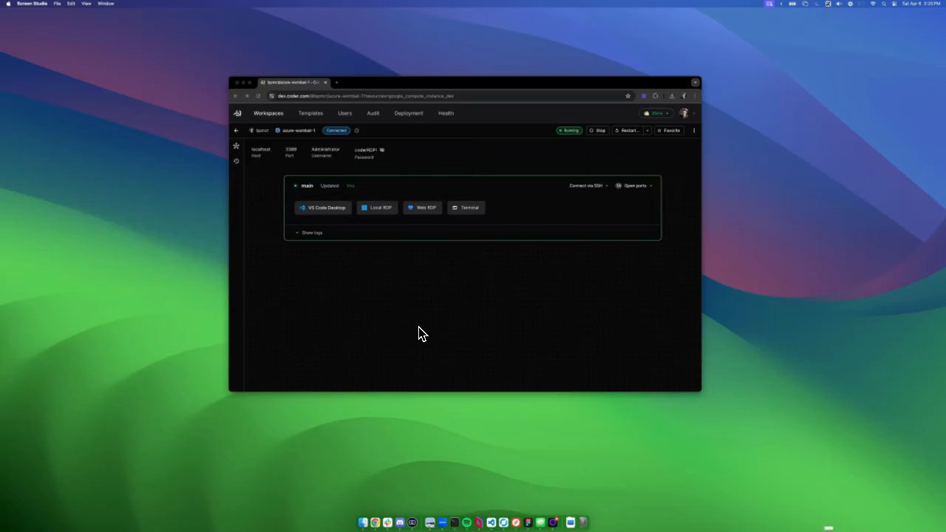The image size is (946, 532).
Task: Open the Audit page
Action: click(373, 113)
